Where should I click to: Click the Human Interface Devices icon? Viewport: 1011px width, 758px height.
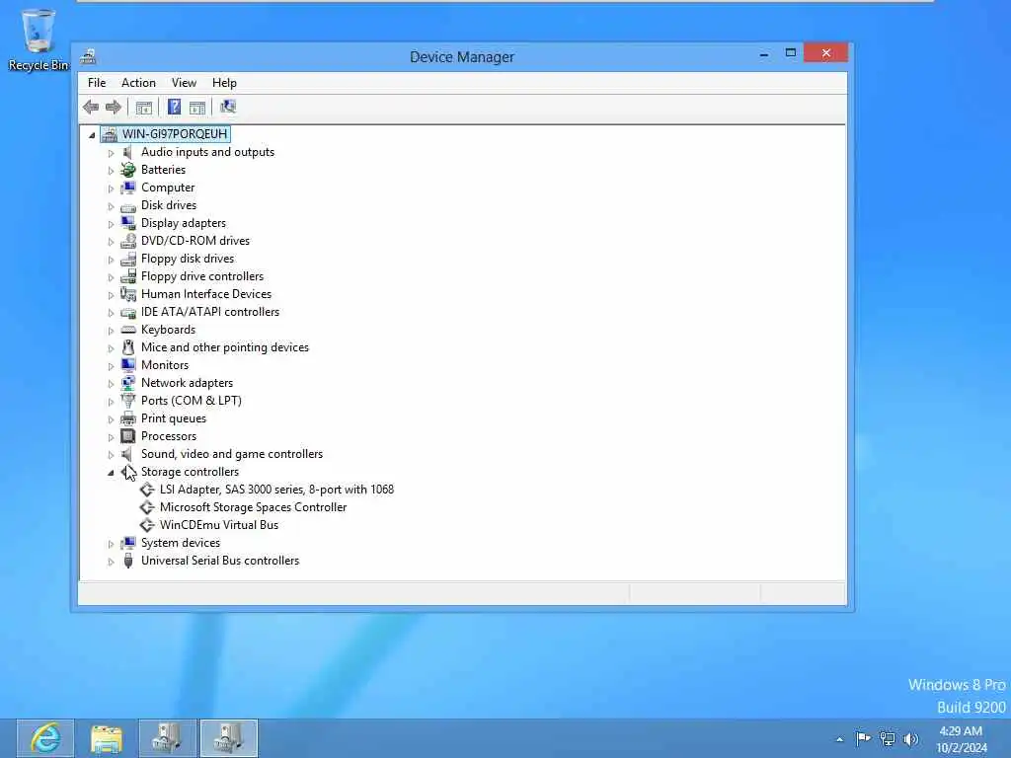(x=128, y=294)
